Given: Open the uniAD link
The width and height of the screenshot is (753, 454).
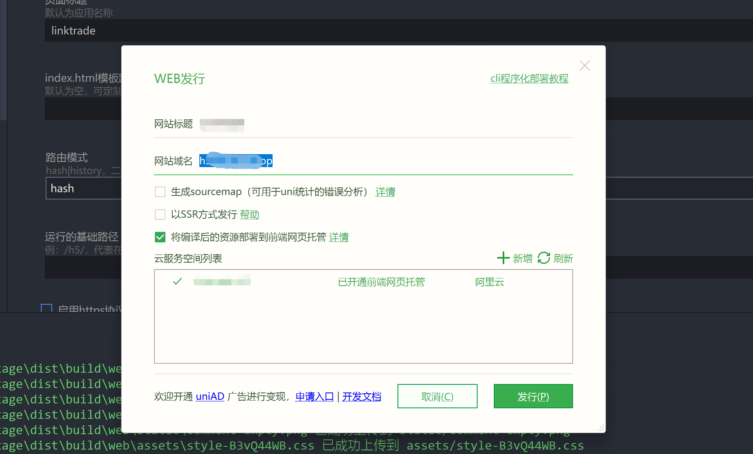Looking at the screenshot, I should tap(210, 397).
